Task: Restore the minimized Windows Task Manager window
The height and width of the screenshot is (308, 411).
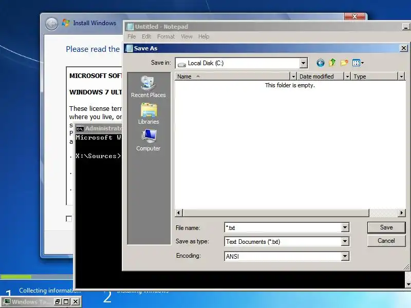Action: click(x=58, y=302)
